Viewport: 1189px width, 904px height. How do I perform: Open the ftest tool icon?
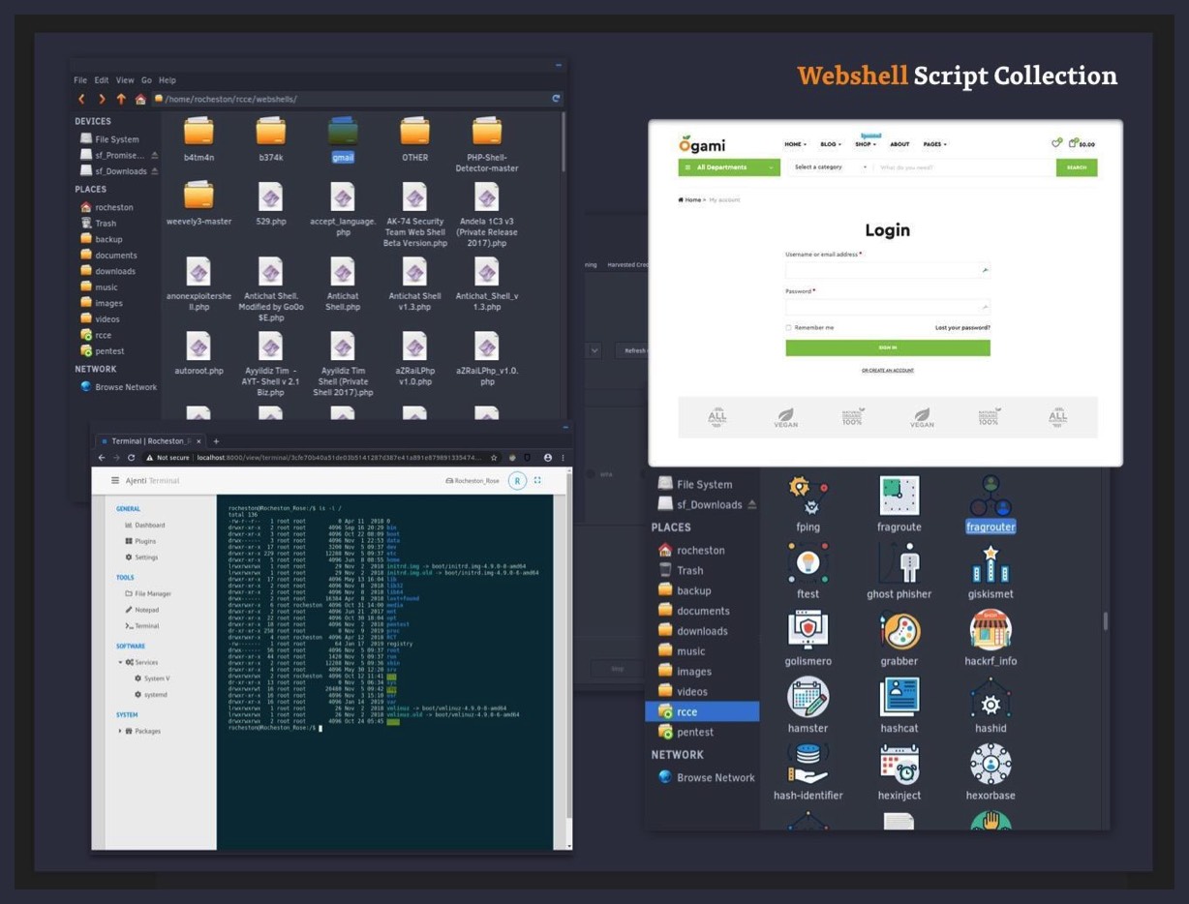tap(808, 562)
